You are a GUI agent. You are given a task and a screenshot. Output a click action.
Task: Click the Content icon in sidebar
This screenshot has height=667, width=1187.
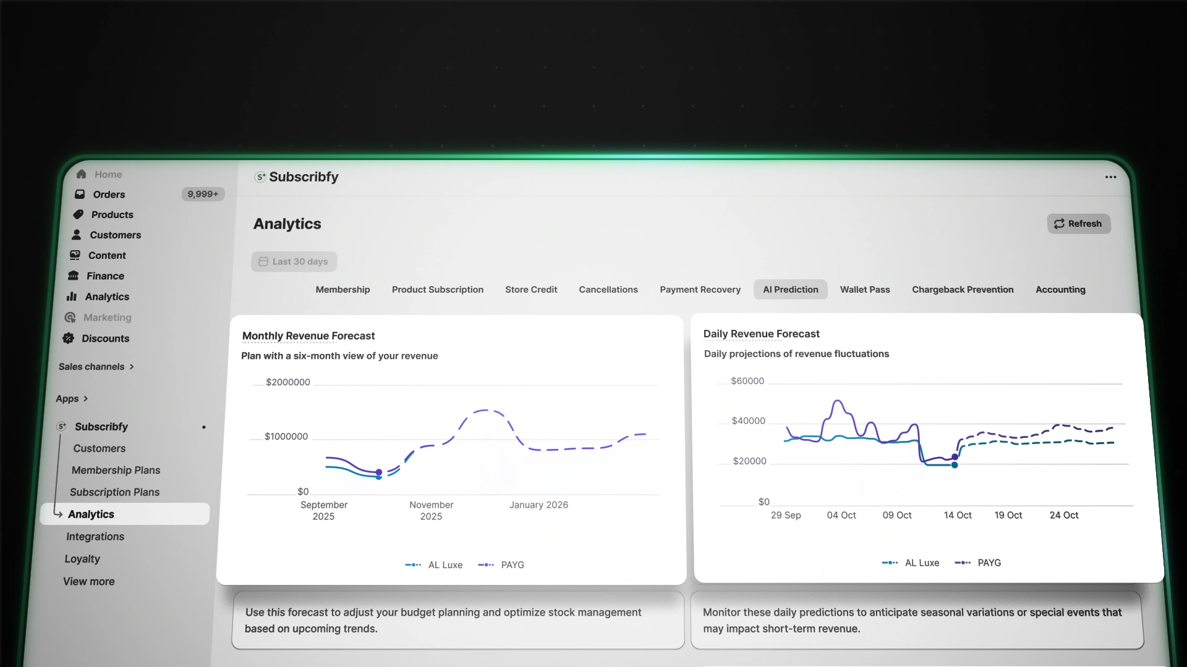[x=75, y=256]
